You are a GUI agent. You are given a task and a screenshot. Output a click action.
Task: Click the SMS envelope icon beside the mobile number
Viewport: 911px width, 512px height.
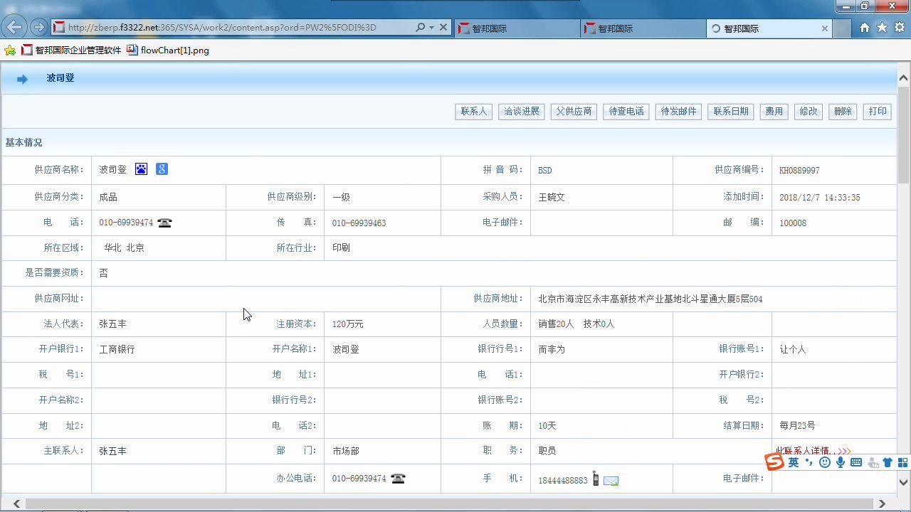coord(611,481)
